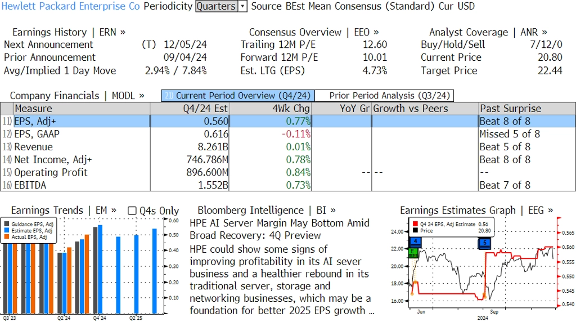Open Earnings Estimates Graph EEG link
The image size is (576, 322).
[x=476, y=210]
